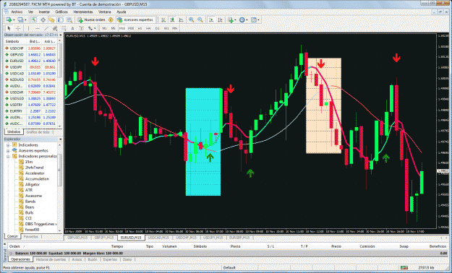
Task: Select the Fibonacci retracement tool
Action: click(x=64, y=28)
